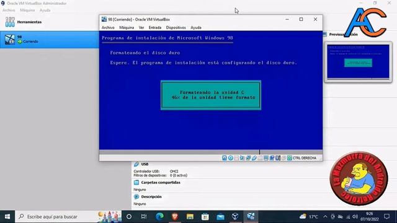The height and width of the screenshot is (223, 397).
Task: Switch to VirtualBox Manager taskbar icon
Action: pyautogui.click(x=235, y=217)
